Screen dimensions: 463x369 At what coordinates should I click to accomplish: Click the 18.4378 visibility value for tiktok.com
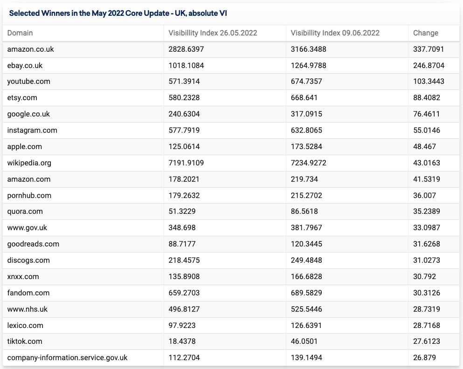[x=182, y=342]
